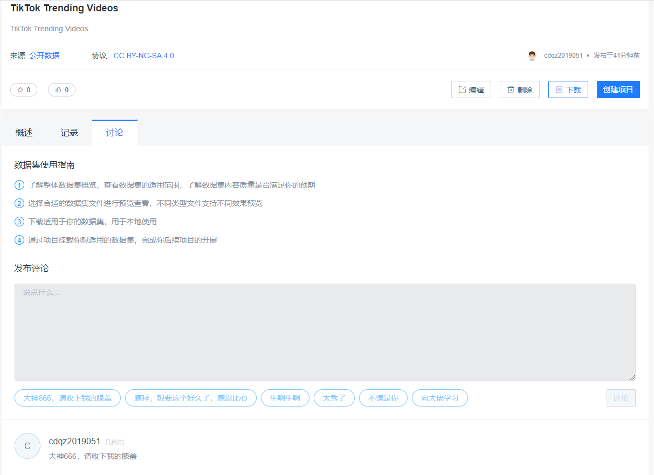Switch to the 记录 tab
This screenshot has width=654, height=475.
click(x=70, y=133)
